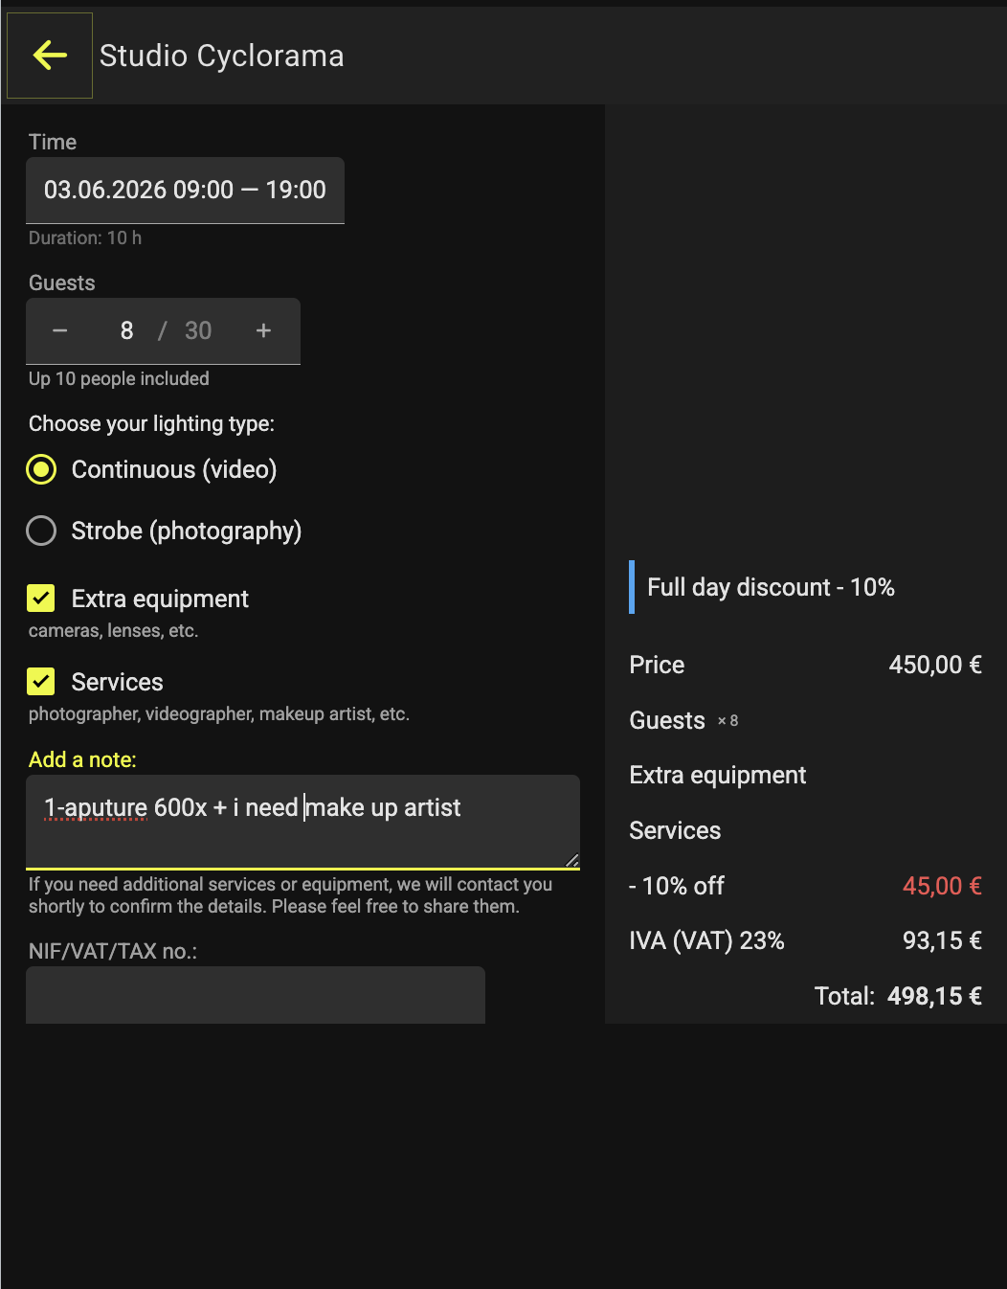The width and height of the screenshot is (1007, 1289).
Task: Open the time field 03.06.2026 09:00 — 19:00
Action: tap(185, 190)
